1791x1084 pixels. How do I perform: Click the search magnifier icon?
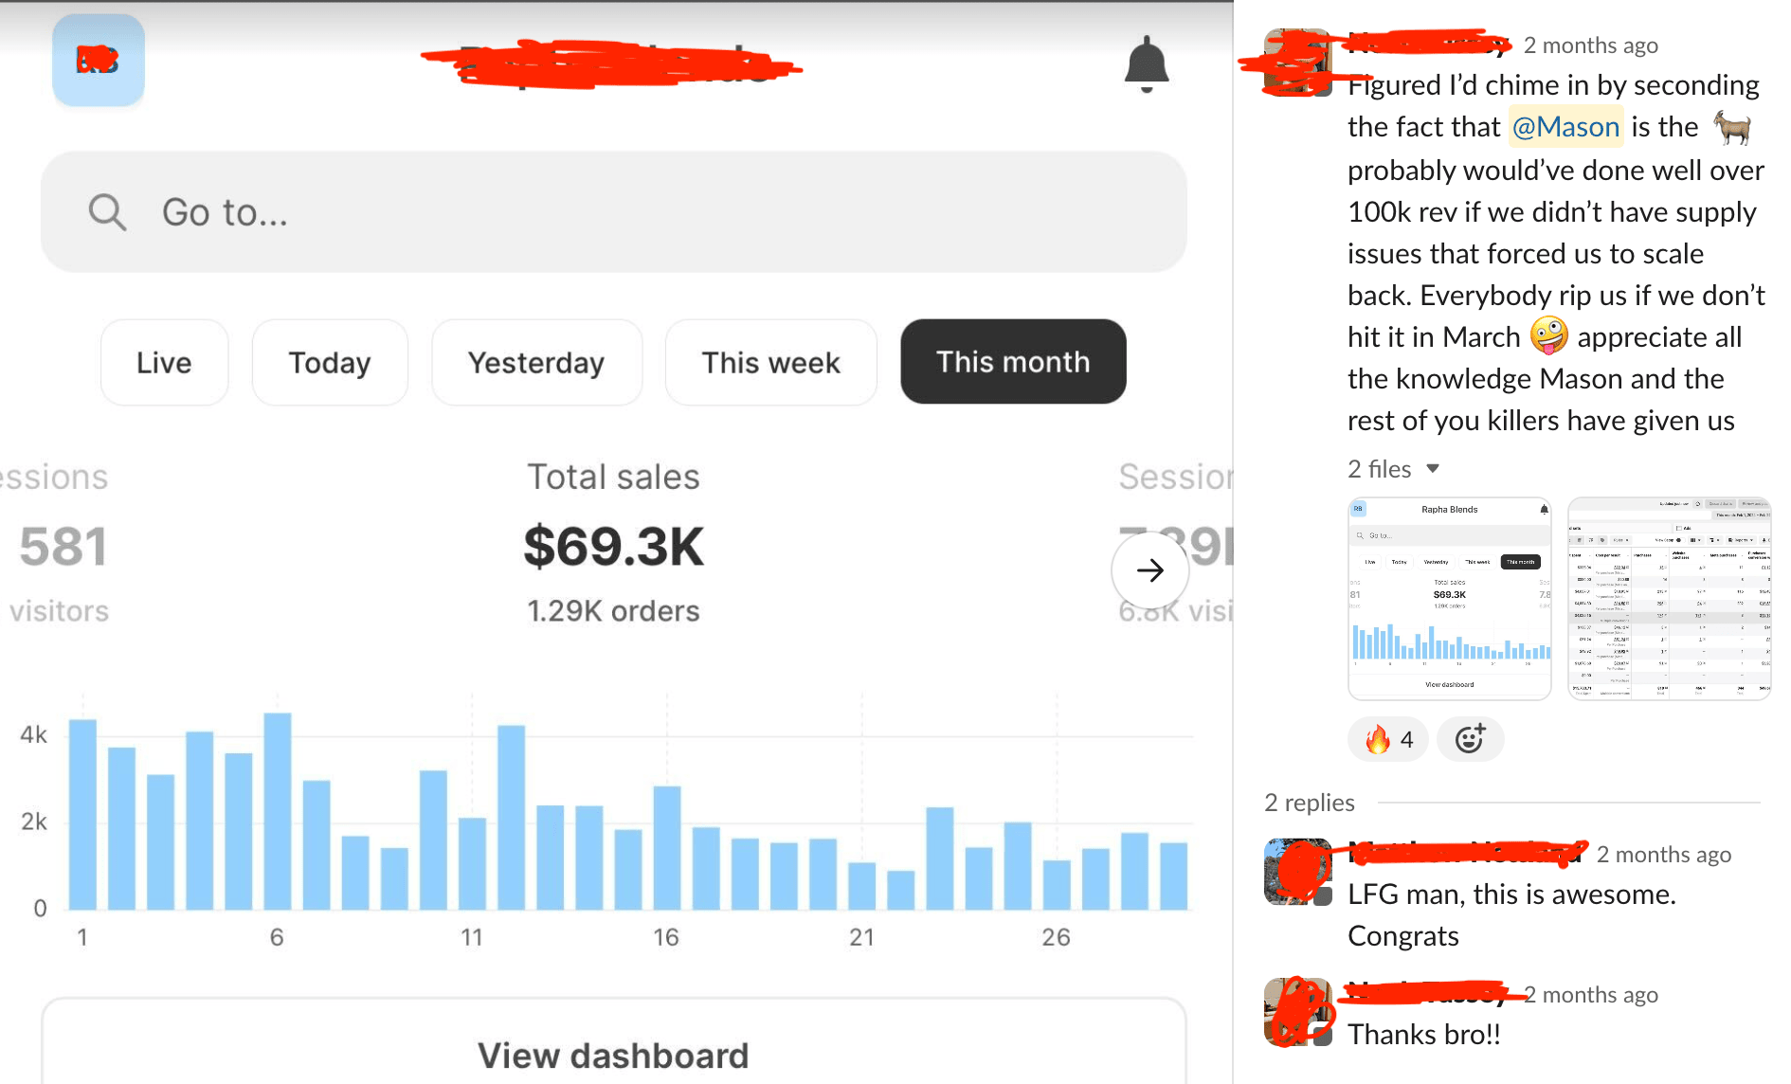click(x=107, y=212)
